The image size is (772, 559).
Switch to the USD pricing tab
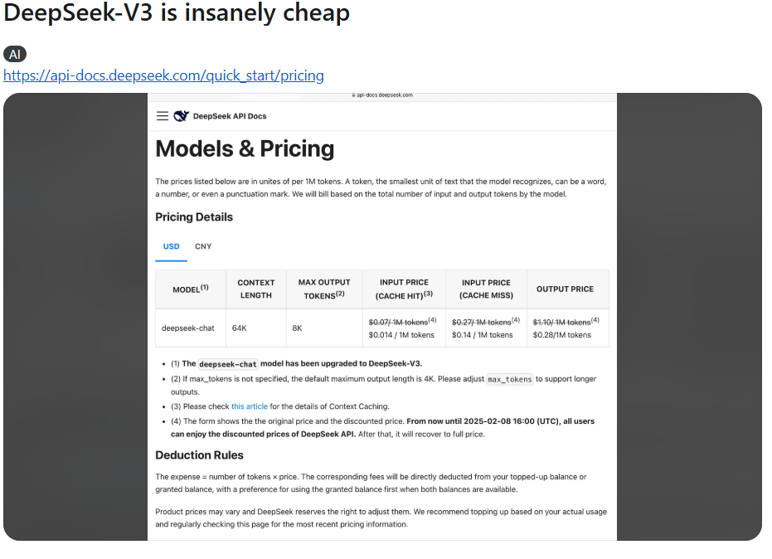click(171, 246)
